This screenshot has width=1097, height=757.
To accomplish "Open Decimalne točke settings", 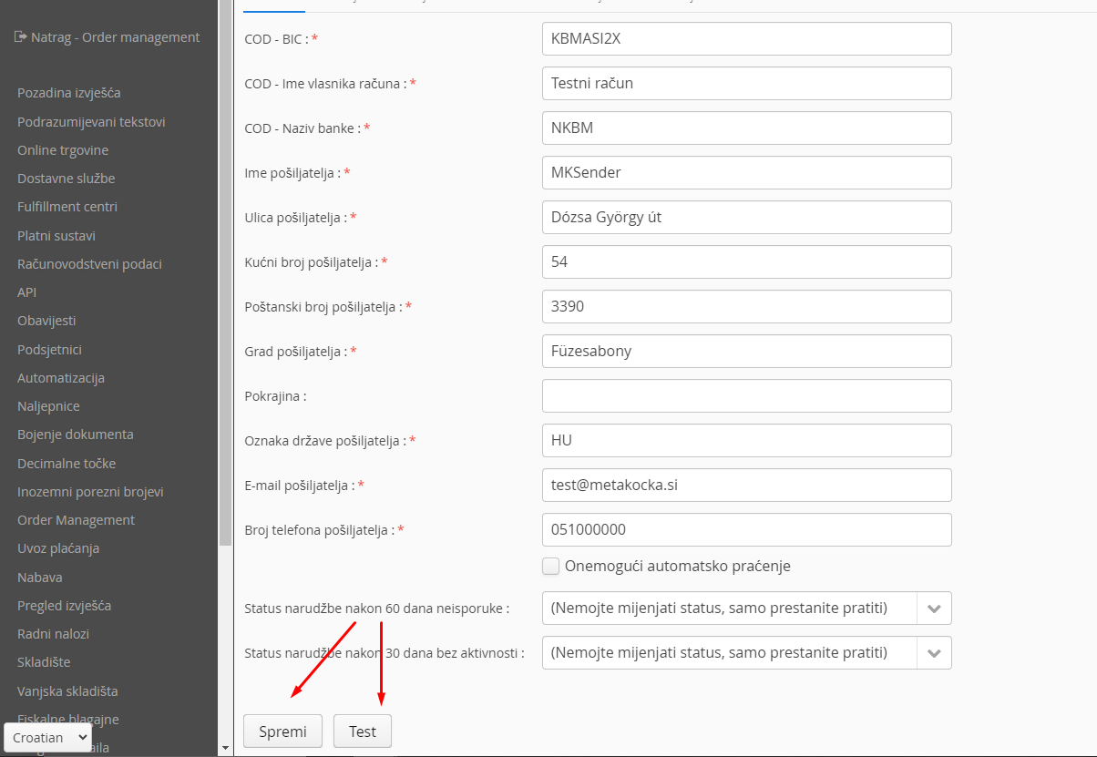I will click(67, 464).
